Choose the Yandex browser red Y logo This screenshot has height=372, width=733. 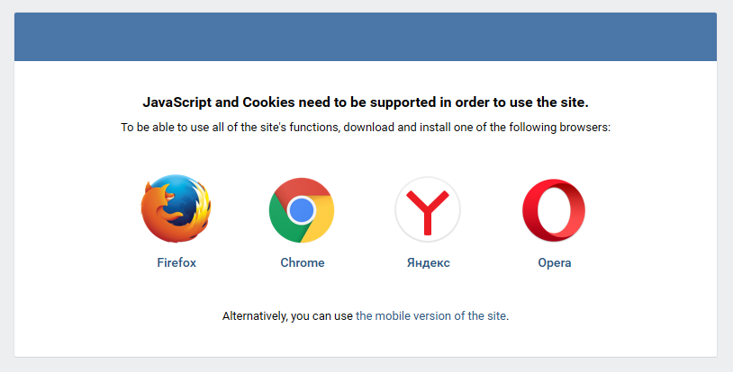[428, 209]
